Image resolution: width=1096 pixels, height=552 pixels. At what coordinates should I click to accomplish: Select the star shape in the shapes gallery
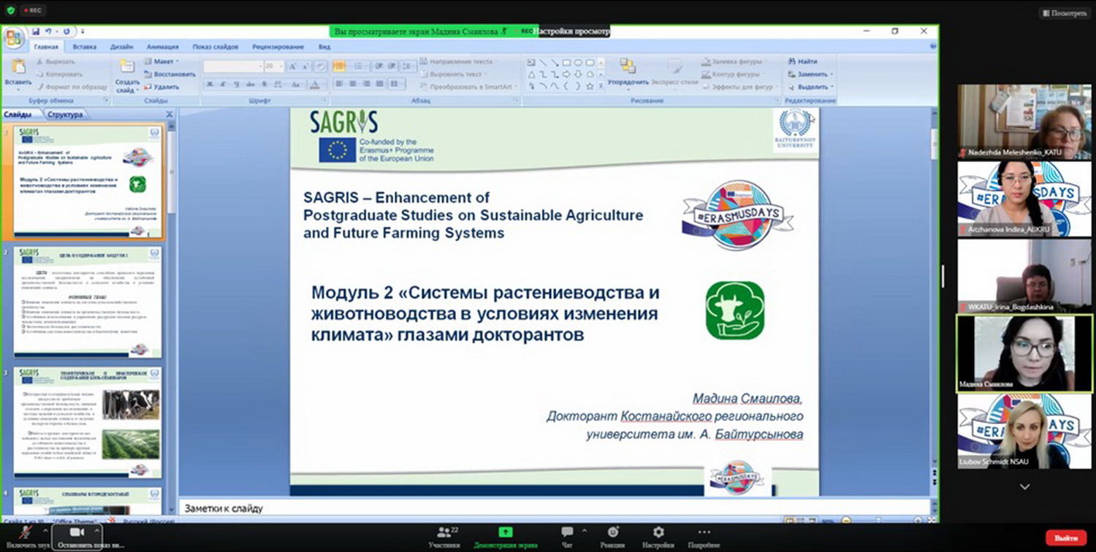pos(589,86)
